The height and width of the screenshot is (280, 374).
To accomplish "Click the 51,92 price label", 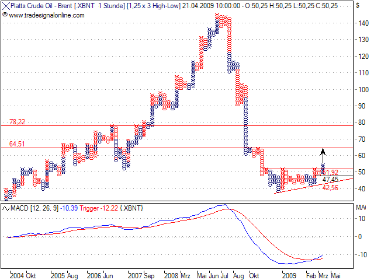I will pos(330,173).
